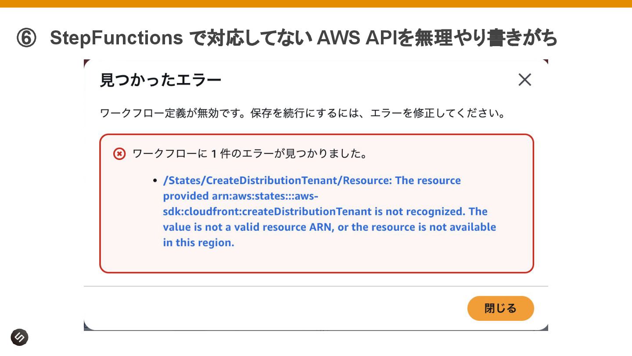This screenshot has height=356, width=632.
Task: Click the orange bar at the top
Action: tap(316, 4)
